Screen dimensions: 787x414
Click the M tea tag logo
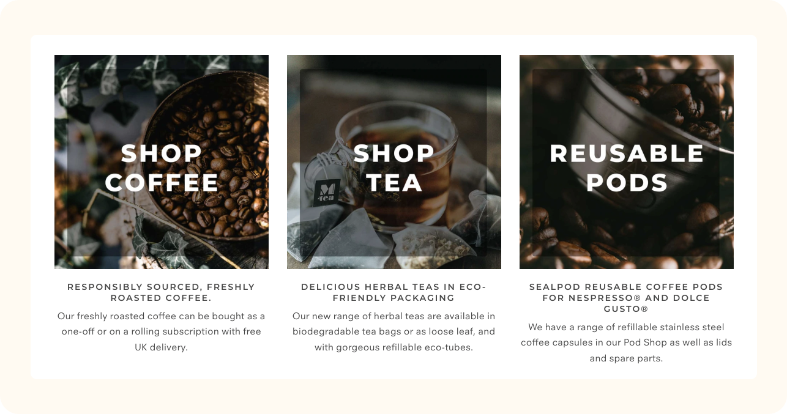tap(327, 193)
